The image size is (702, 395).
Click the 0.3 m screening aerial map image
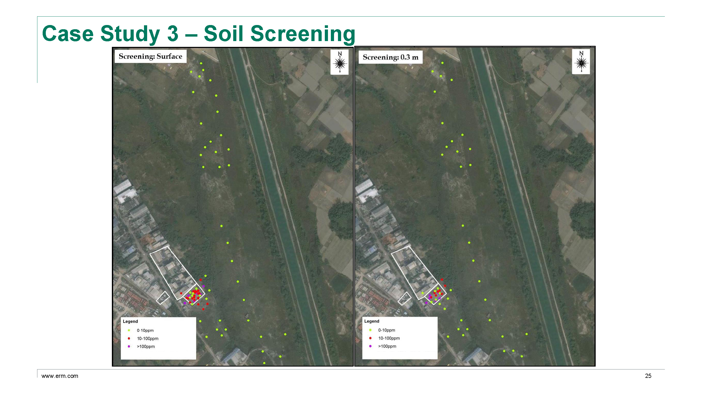[475, 206]
